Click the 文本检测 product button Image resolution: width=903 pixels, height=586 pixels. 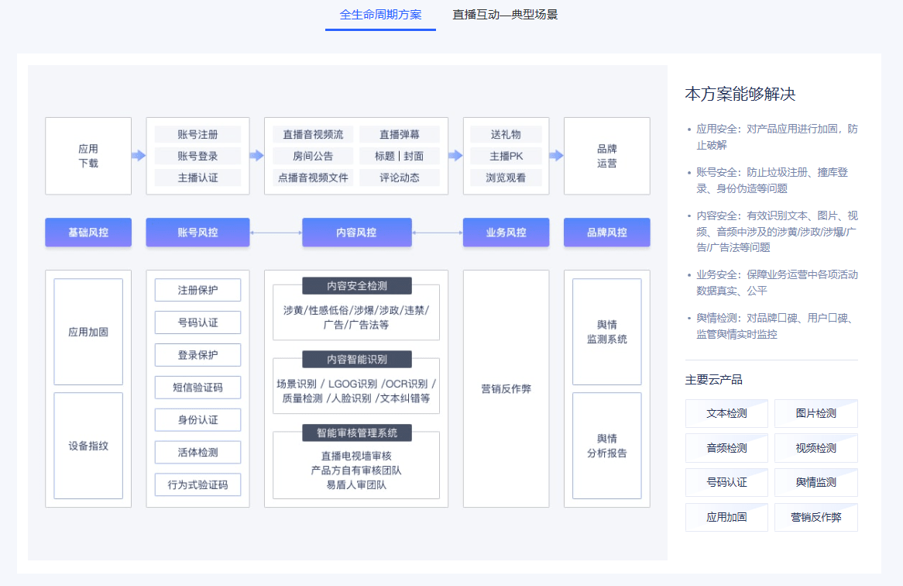click(726, 413)
